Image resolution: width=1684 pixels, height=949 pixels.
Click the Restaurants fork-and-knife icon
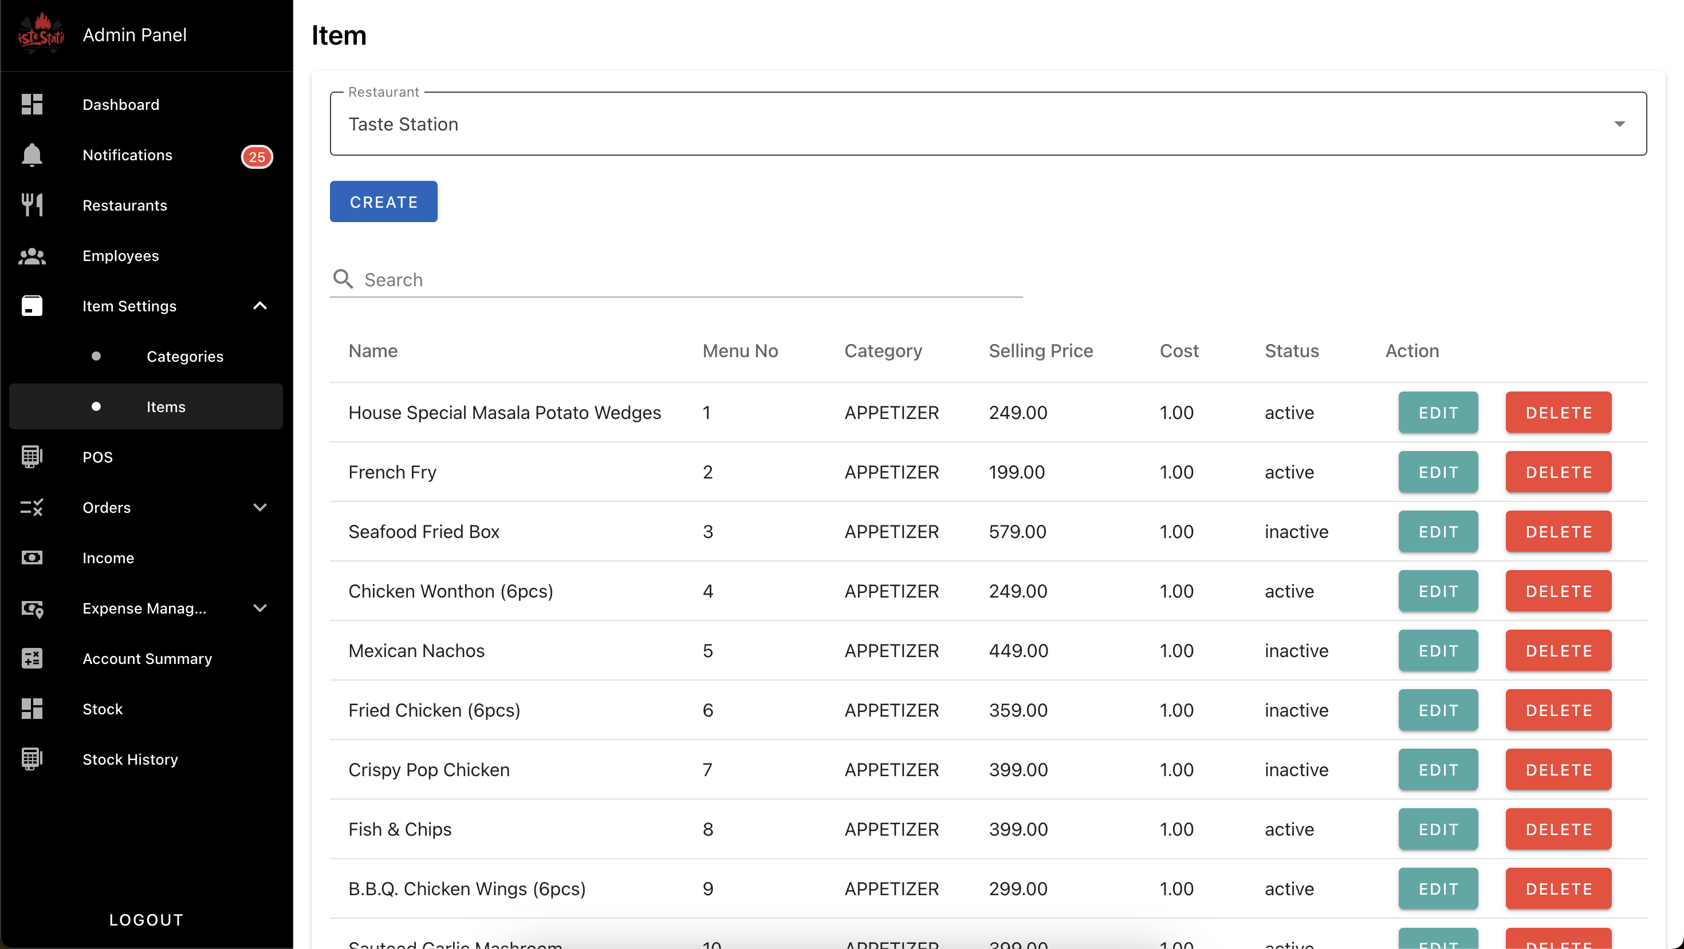(32, 205)
